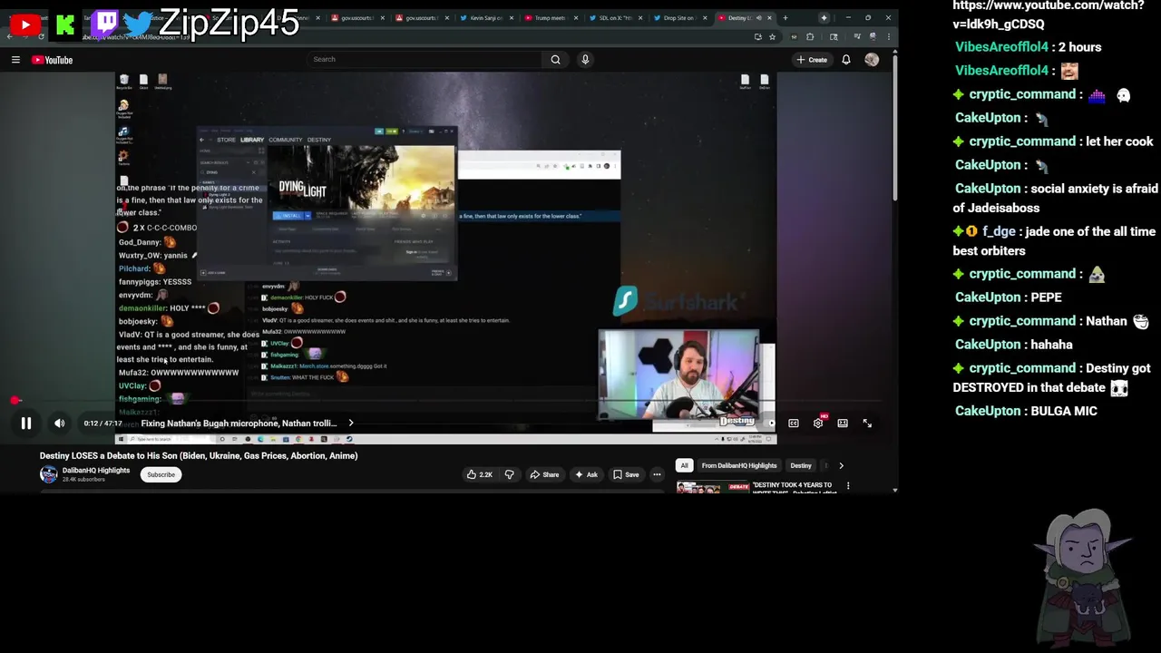Switch to the 'Kevin Sanji' browser tab

coord(486,17)
